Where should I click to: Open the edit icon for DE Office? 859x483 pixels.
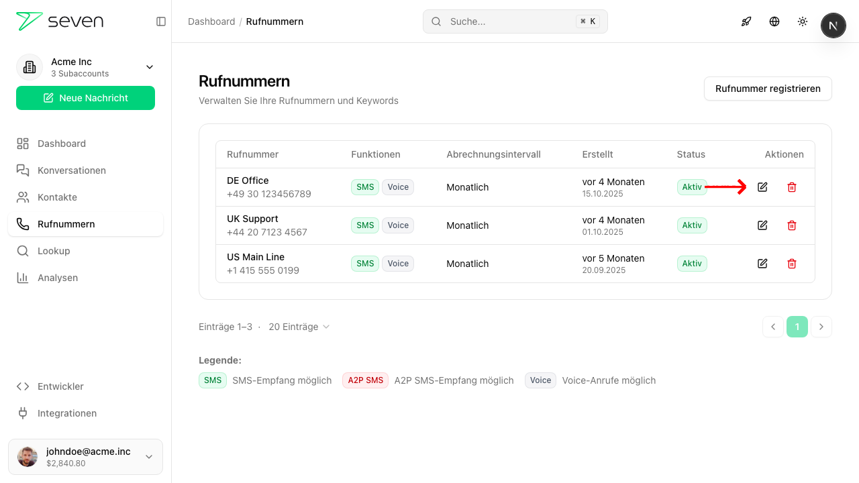click(762, 187)
